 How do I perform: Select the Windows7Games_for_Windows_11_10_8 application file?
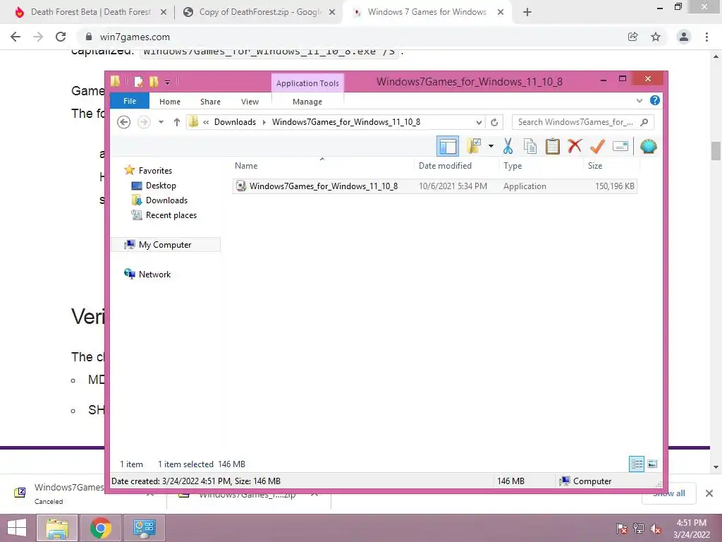click(434, 186)
